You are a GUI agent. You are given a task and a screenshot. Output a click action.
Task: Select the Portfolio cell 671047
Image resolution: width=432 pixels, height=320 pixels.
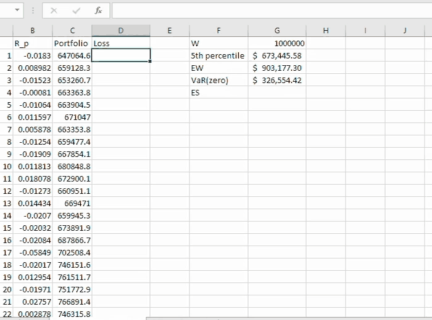(x=72, y=117)
